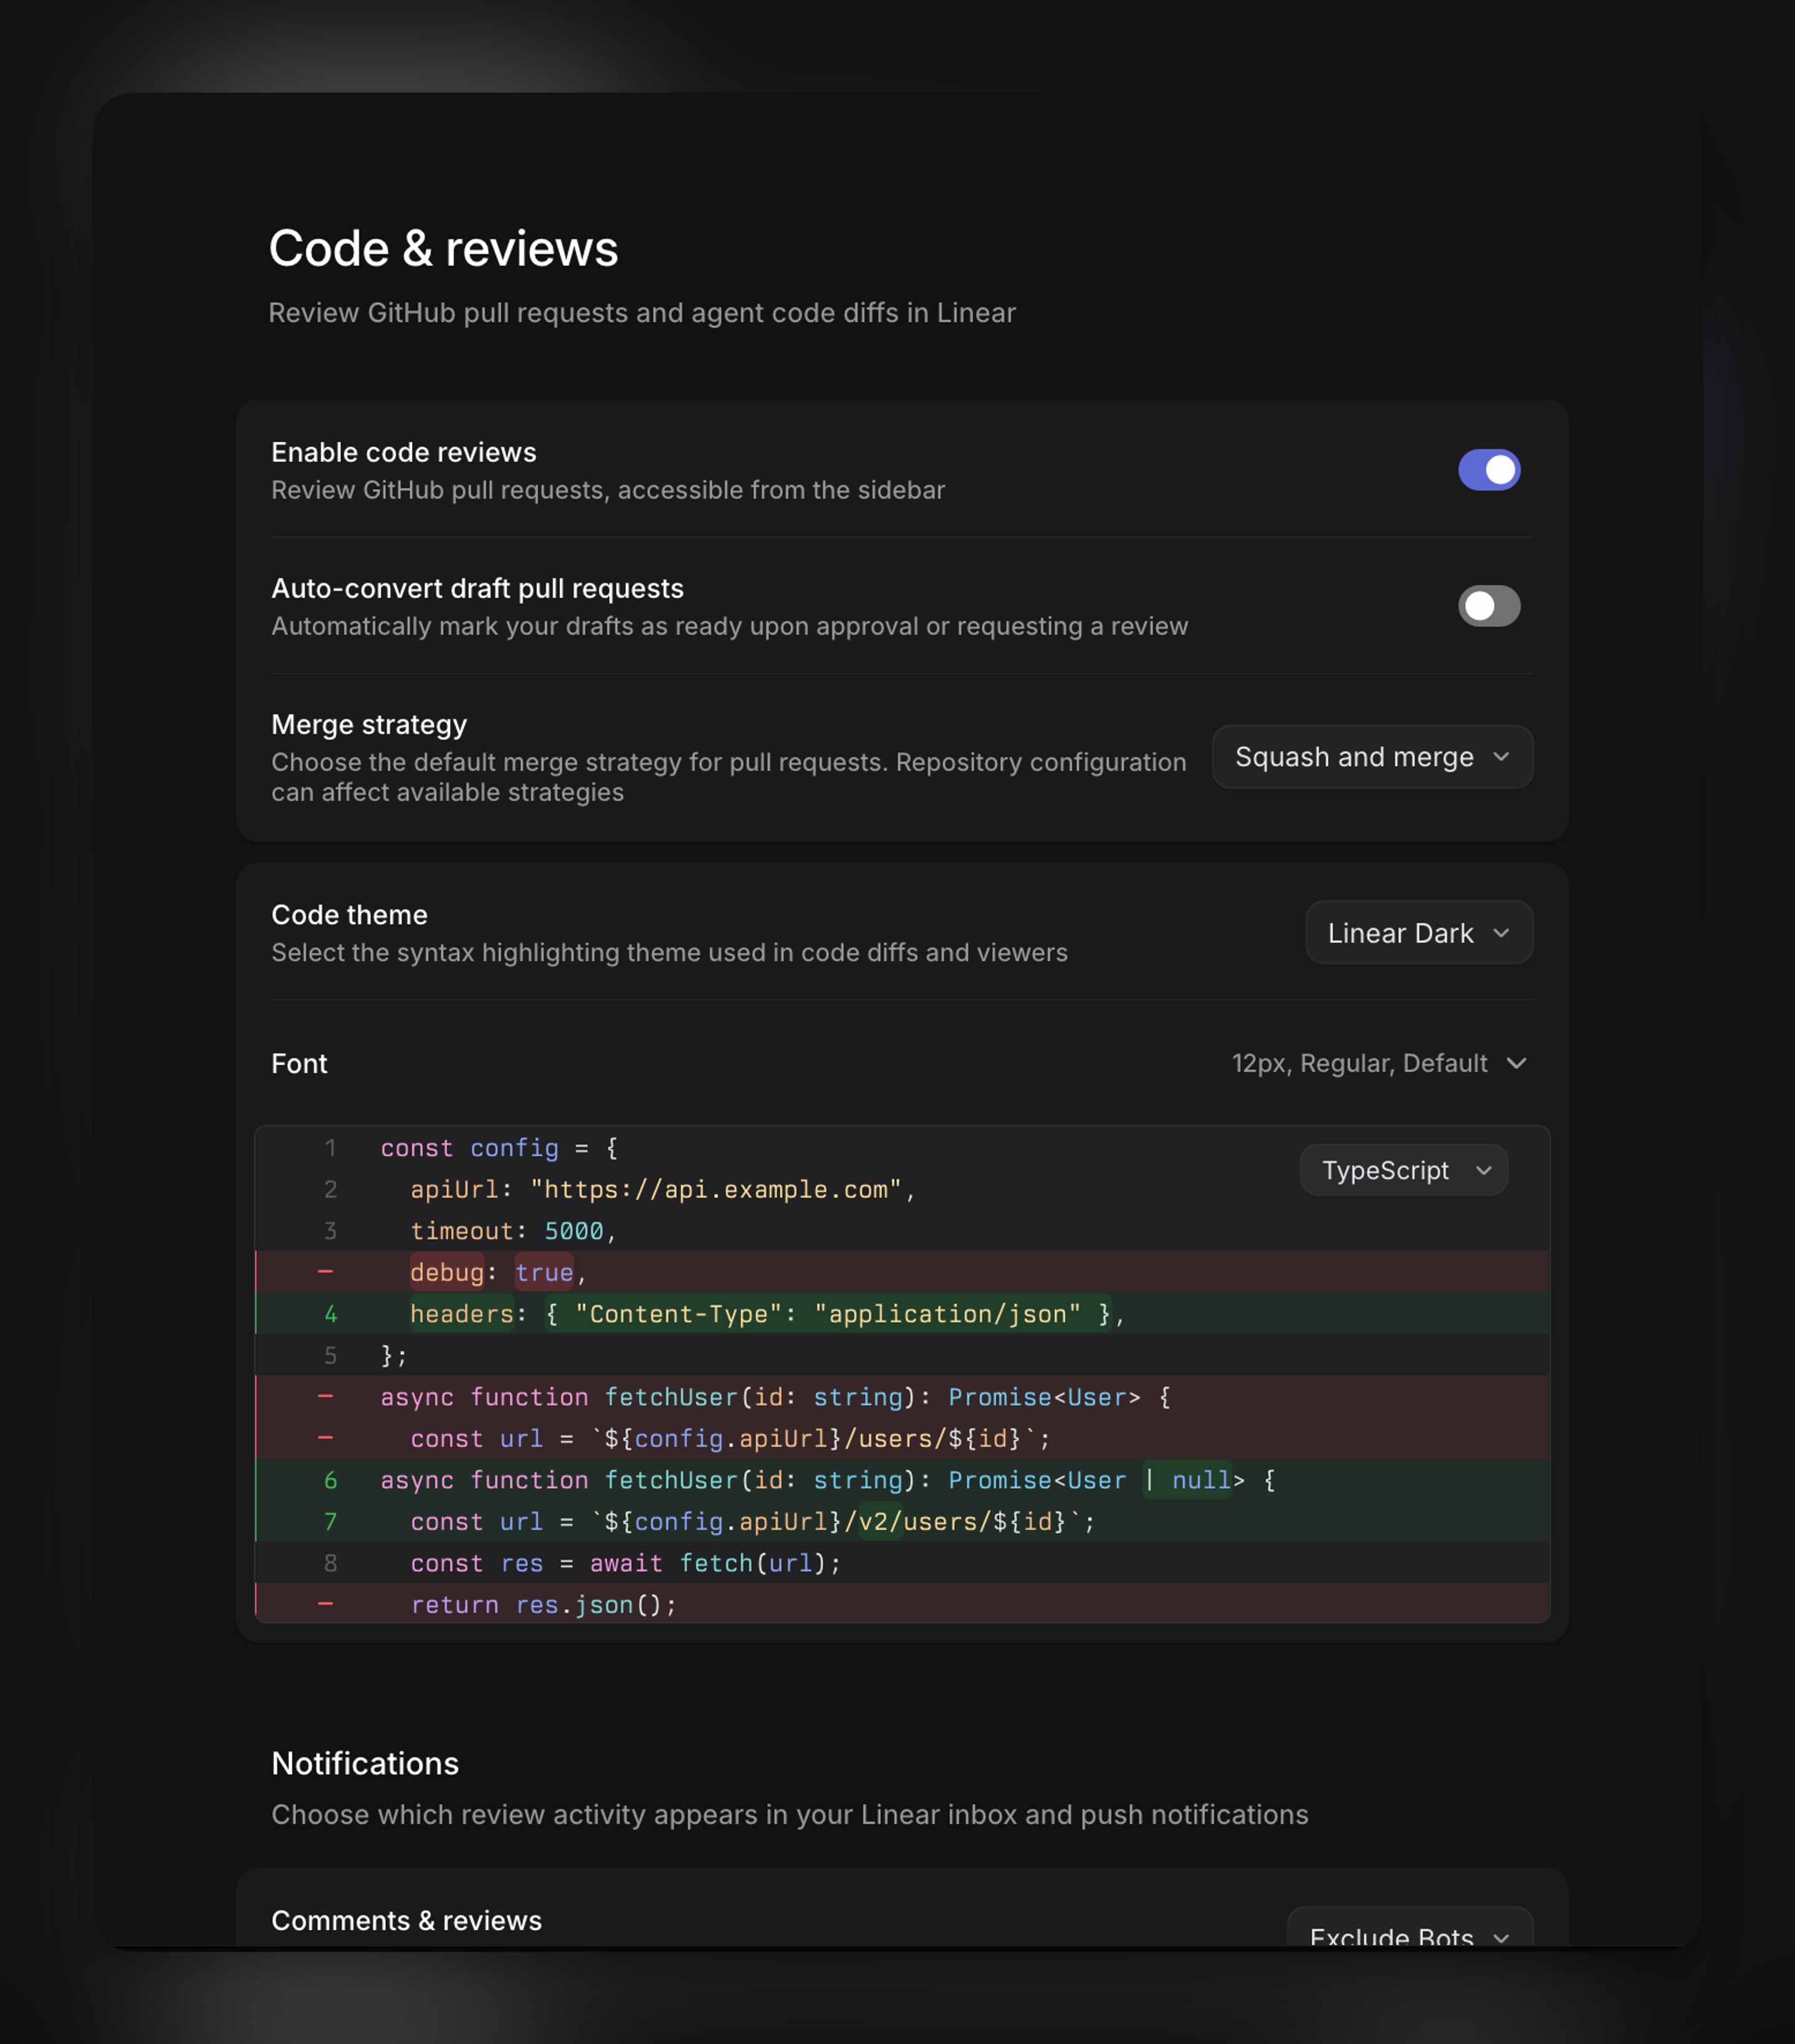
Task: Click the Enable code reviews label
Action: point(403,452)
